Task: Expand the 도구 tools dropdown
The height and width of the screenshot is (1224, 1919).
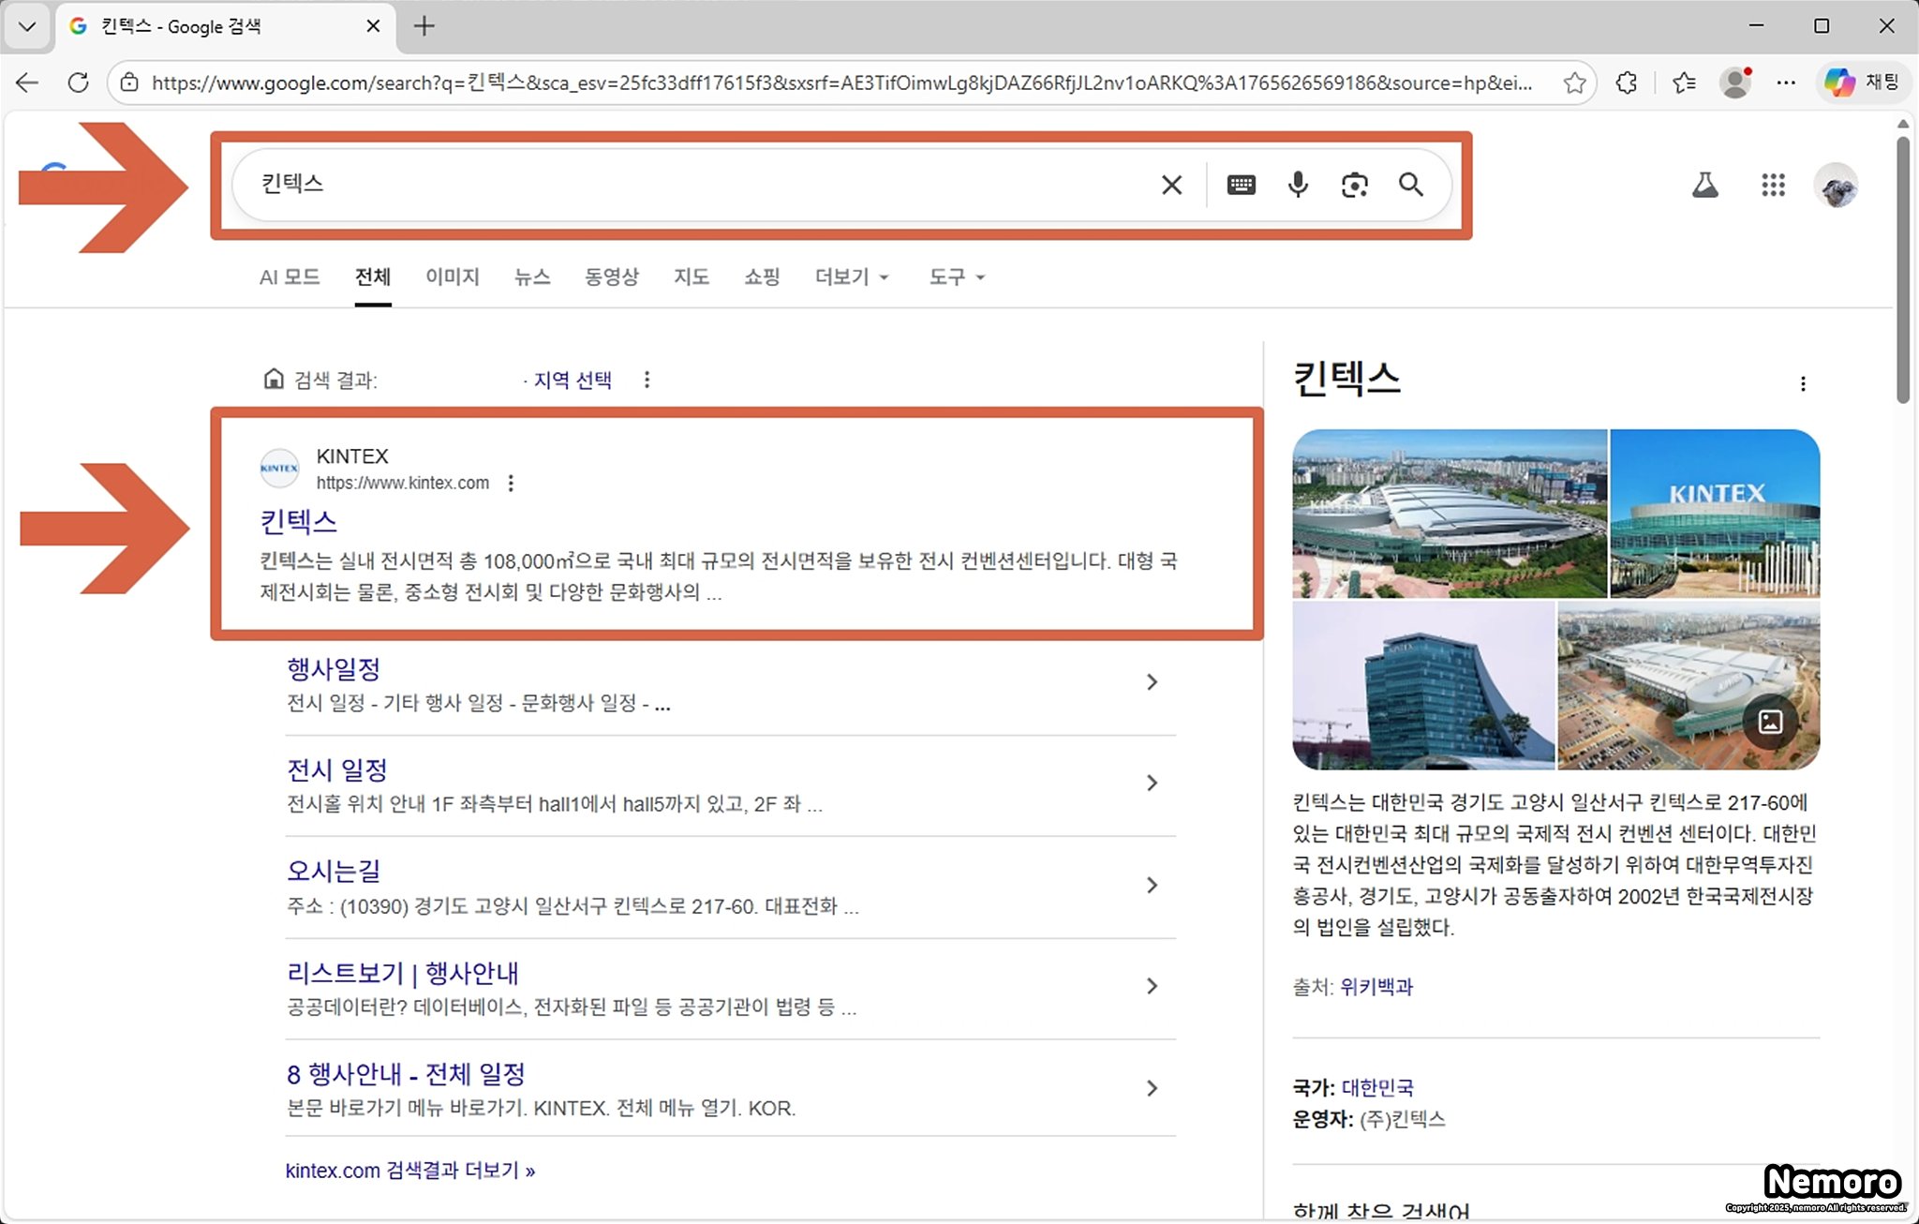Action: point(957,276)
